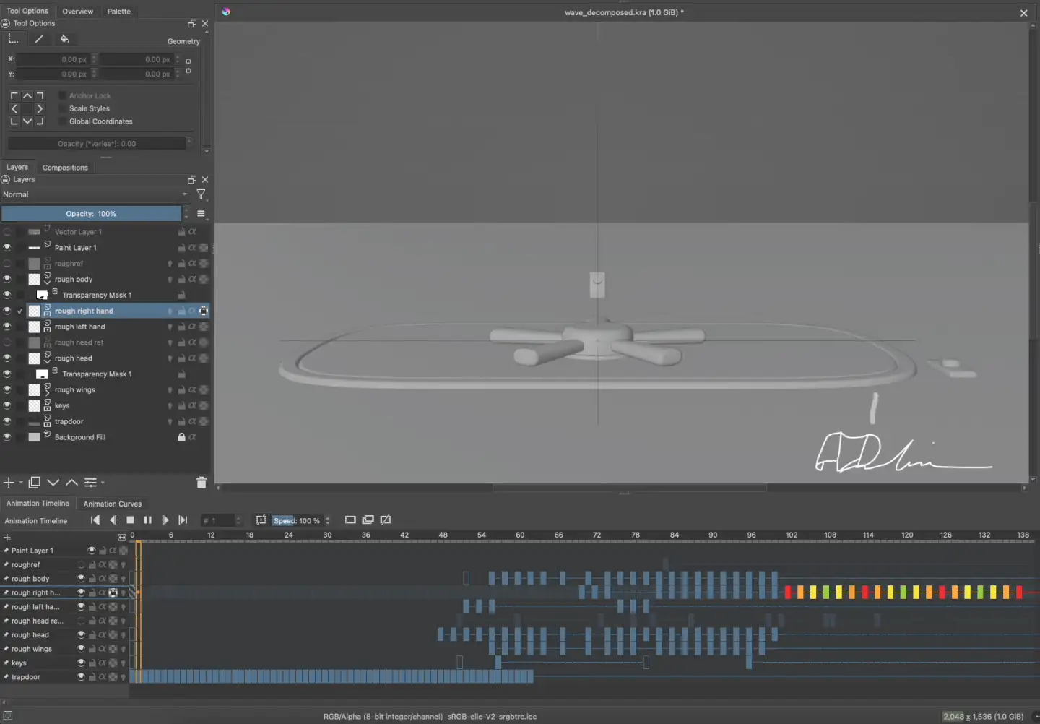The height and width of the screenshot is (724, 1040).
Task: Set anchor to top-left corner
Action: 14,95
